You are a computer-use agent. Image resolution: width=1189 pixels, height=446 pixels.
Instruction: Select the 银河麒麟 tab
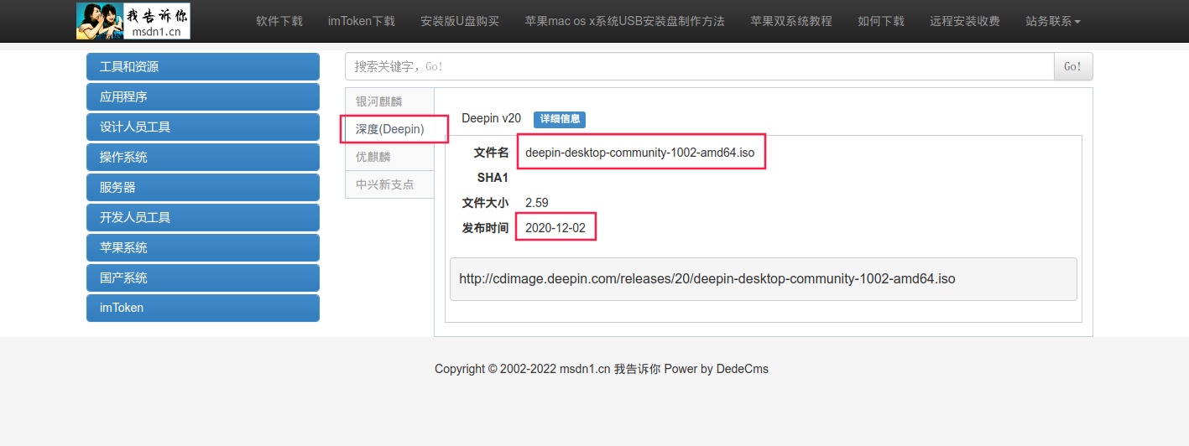pyautogui.click(x=389, y=101)
